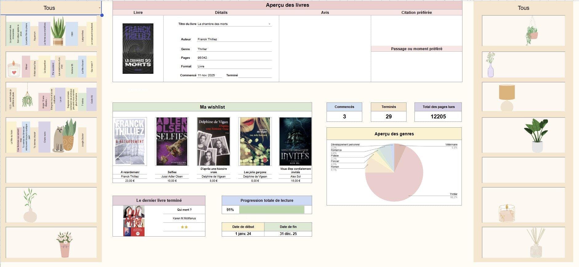Click the reed diffuser image

536,242
